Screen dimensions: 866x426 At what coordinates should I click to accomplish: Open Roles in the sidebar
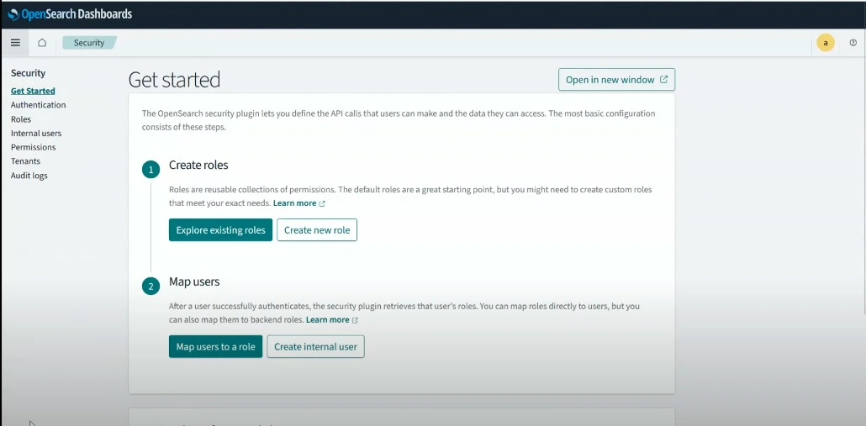click(21, 119)
